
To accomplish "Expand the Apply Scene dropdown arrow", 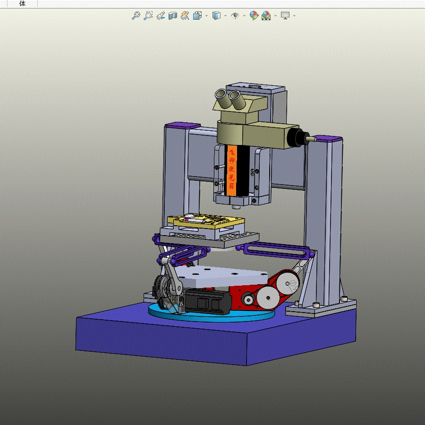I will tap(276, 16).
